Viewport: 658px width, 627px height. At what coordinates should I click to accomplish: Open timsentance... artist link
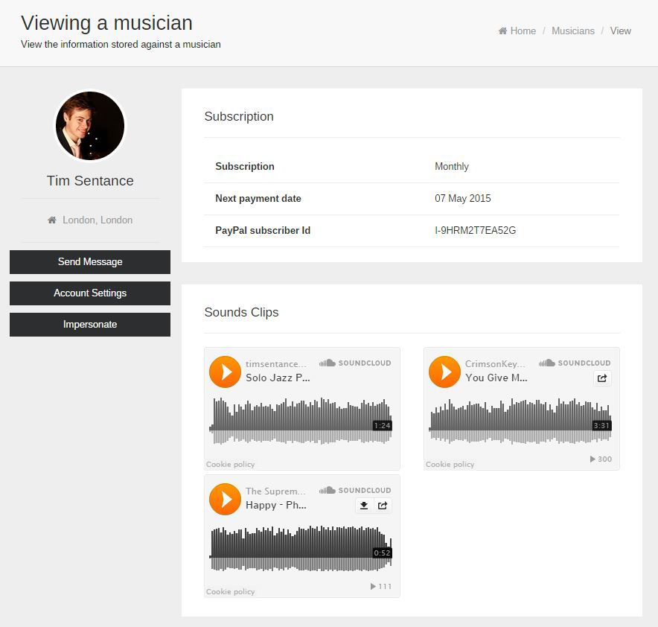276,364
